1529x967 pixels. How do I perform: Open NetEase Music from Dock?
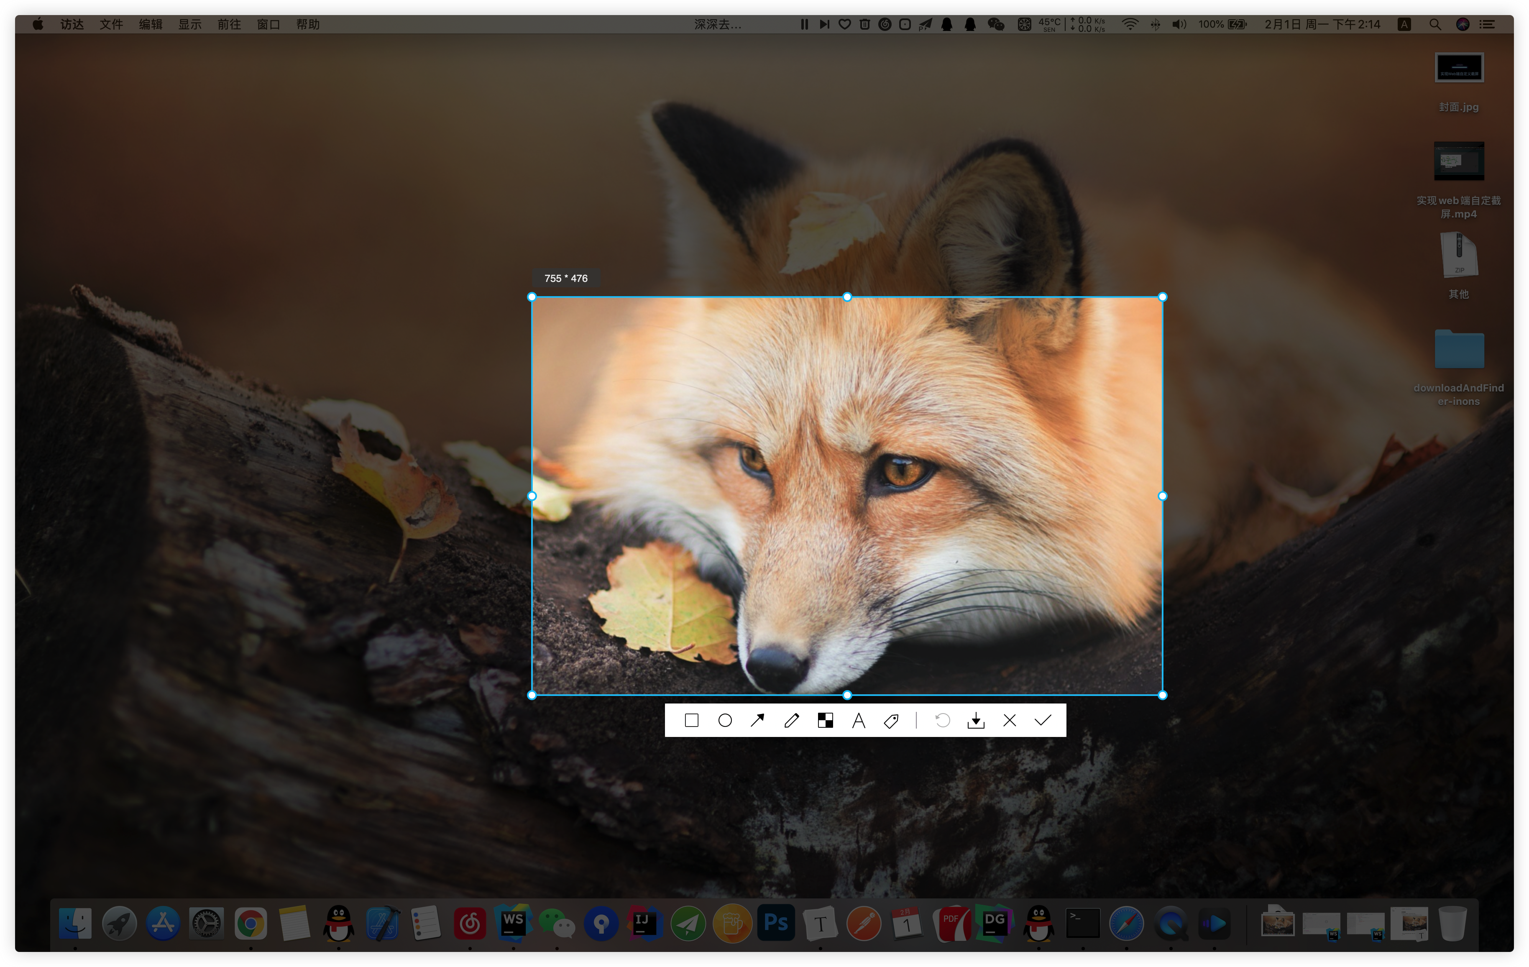[470, 923]
